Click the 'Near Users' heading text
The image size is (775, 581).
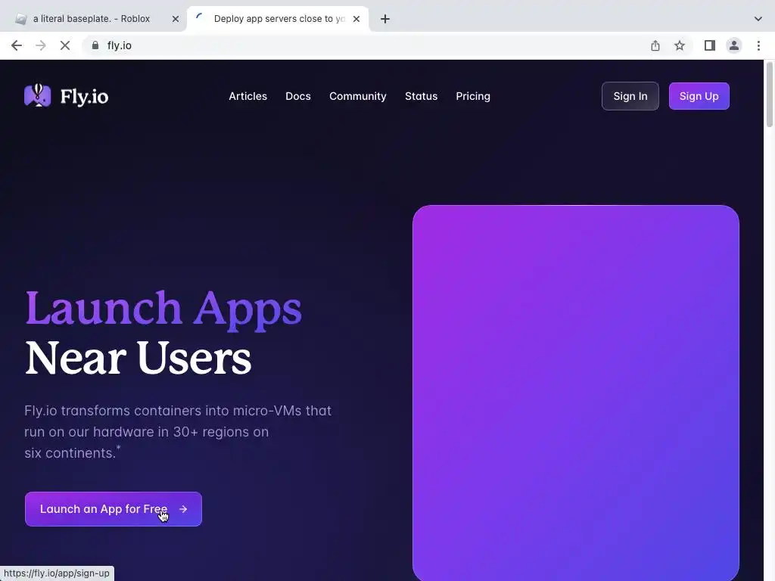point(138,358)
